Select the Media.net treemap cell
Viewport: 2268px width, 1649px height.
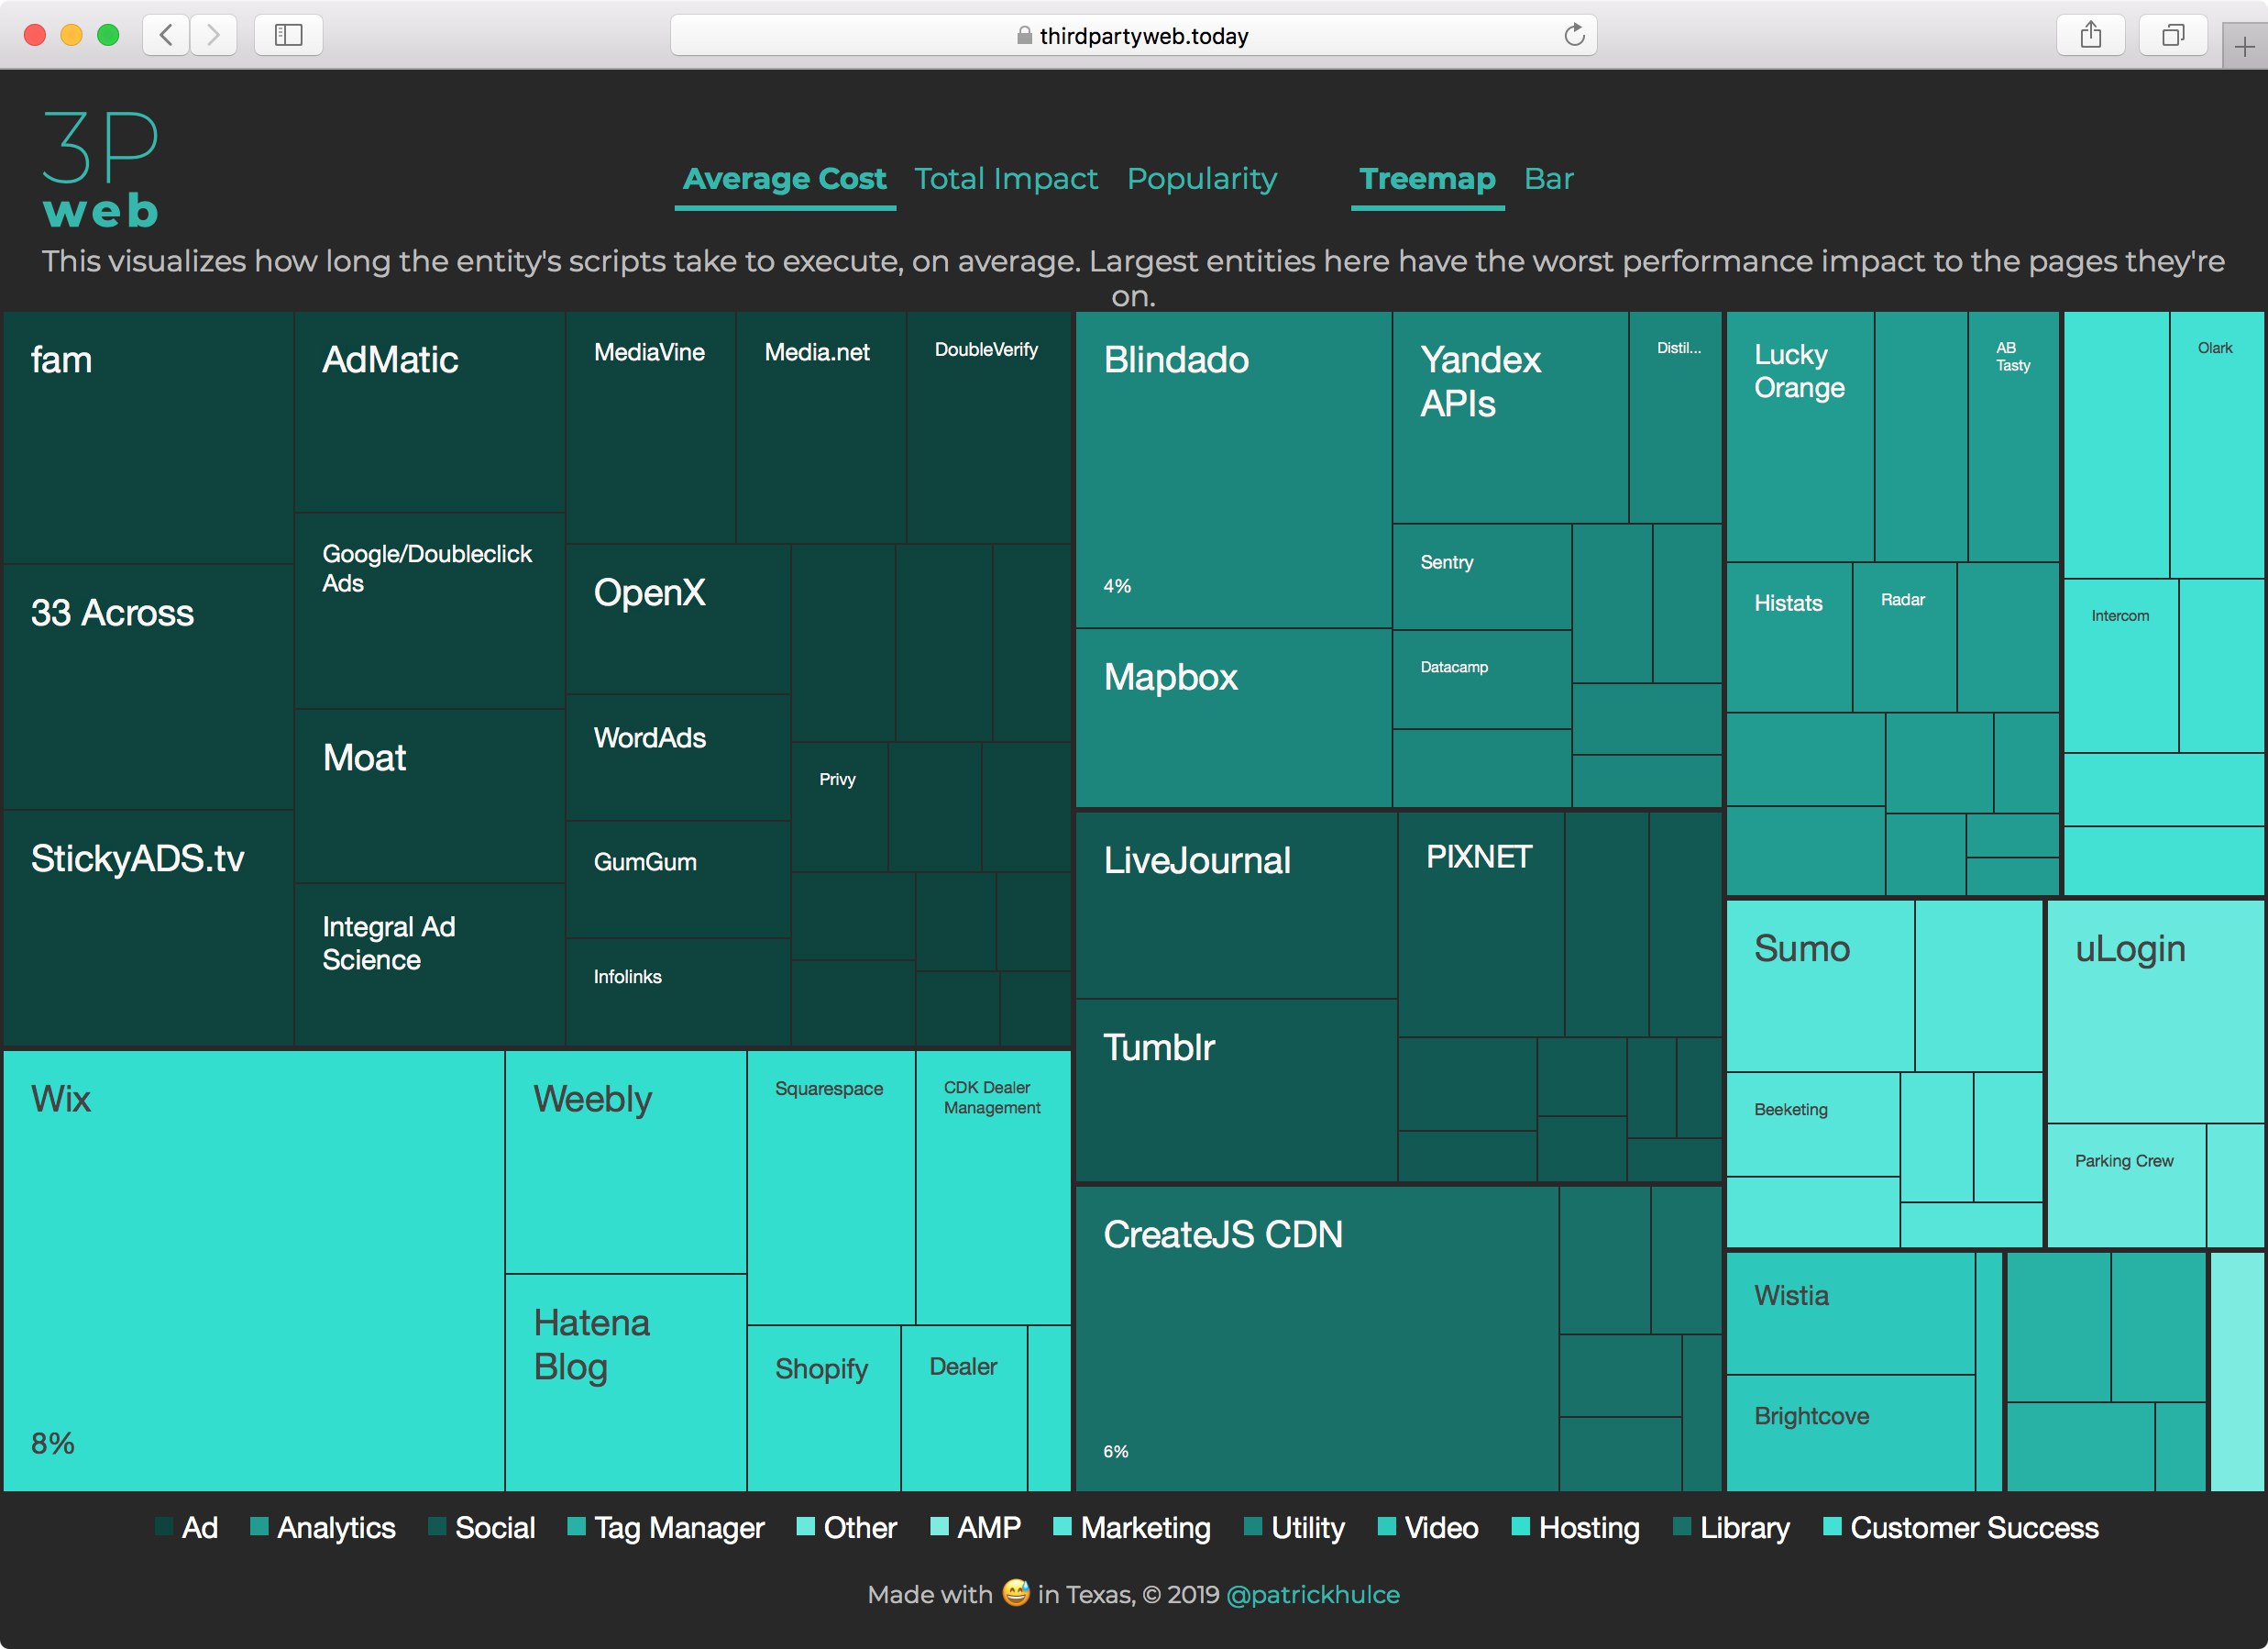(x=821, y=427)
